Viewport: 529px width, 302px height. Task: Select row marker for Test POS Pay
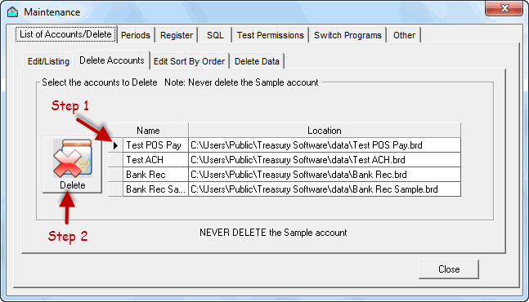(115, 145)
